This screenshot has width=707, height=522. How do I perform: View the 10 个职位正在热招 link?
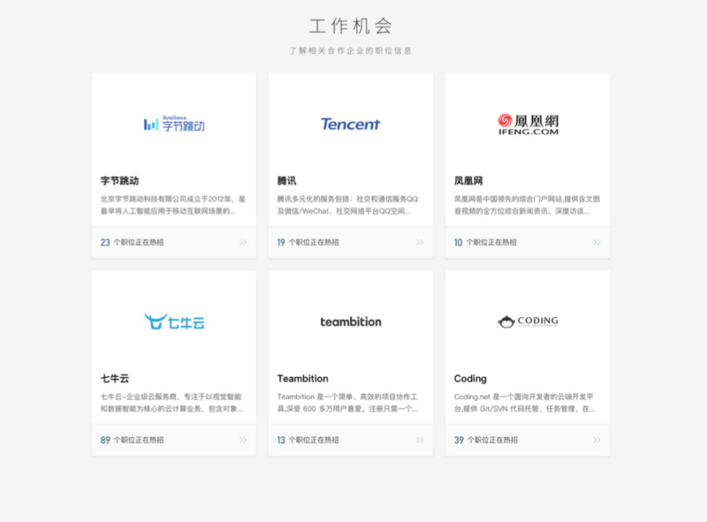point(485,243)
